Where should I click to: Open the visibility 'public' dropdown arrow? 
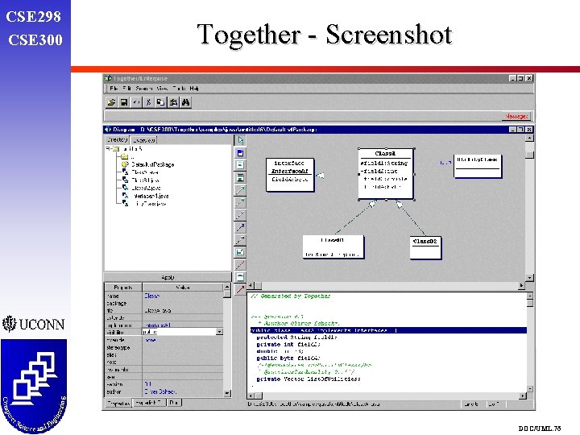pos(219,332)
